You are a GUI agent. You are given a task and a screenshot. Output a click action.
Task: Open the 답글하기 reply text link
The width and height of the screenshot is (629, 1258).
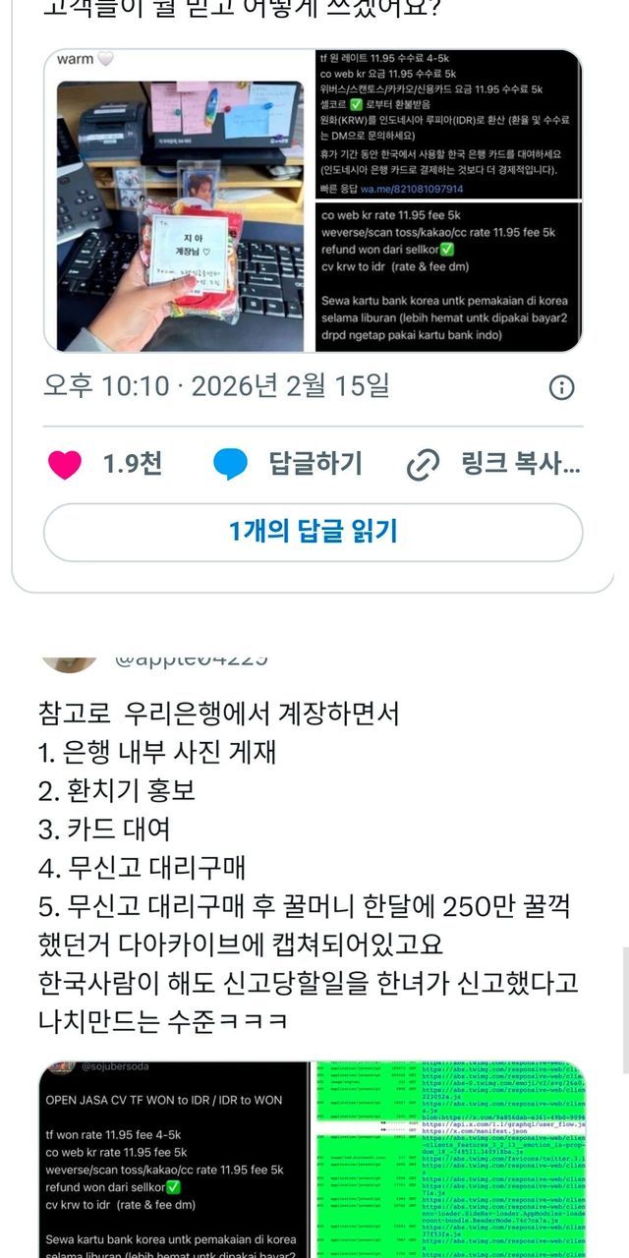click(x=315, y=464)
